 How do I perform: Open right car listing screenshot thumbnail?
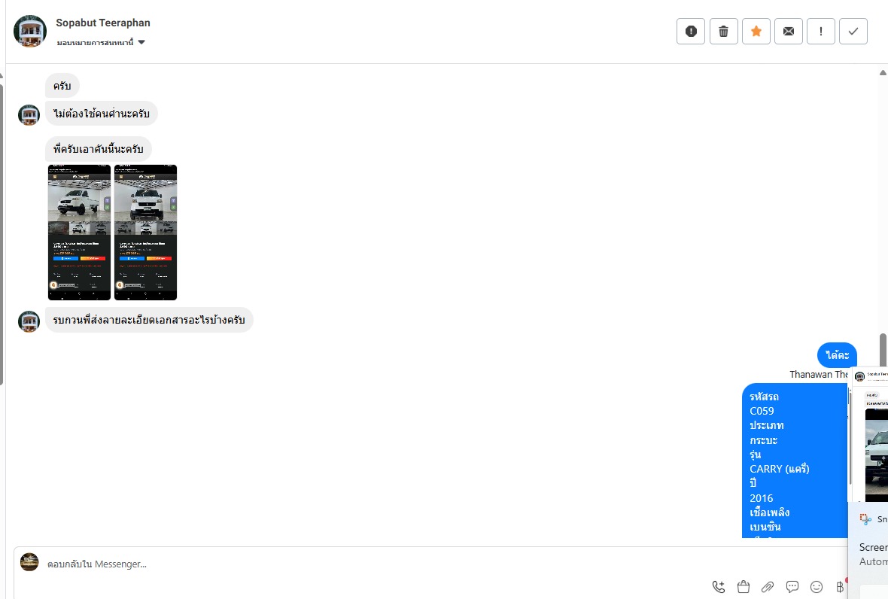tap(145, 232)
